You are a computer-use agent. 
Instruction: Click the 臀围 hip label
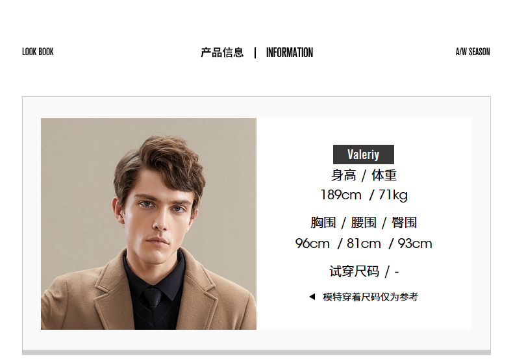[x=404, y=223]
